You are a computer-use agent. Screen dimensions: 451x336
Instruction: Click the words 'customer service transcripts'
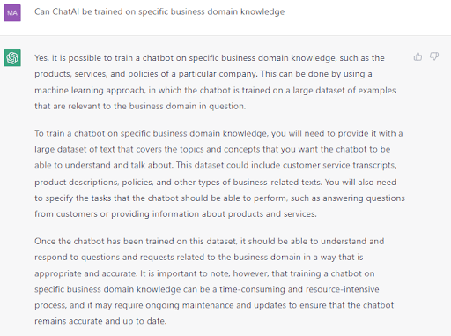340,165
